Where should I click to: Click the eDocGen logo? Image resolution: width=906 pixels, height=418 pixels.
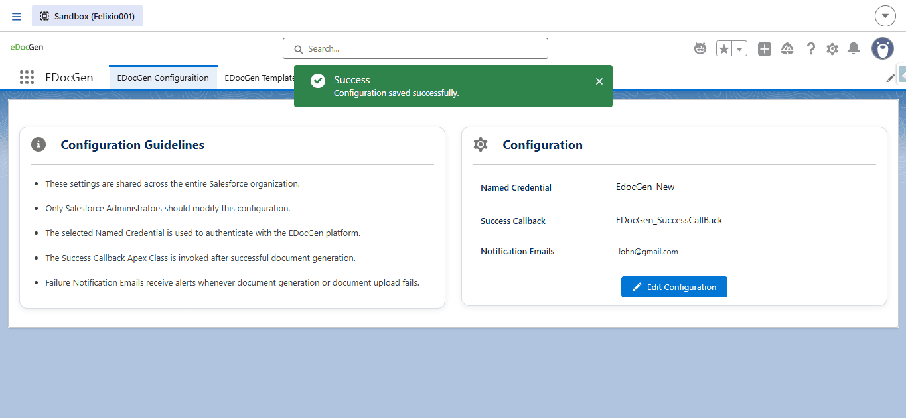click(27, 48)
